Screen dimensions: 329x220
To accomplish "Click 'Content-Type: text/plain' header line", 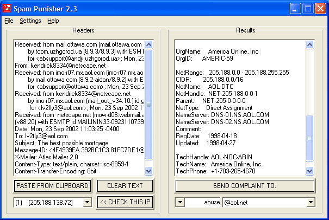I will point(72,164).
